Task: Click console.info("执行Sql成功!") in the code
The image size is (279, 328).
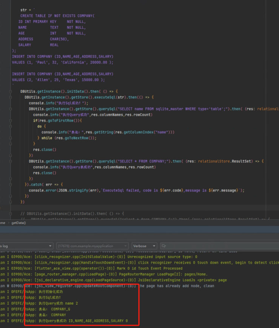Action: [59, 103]
